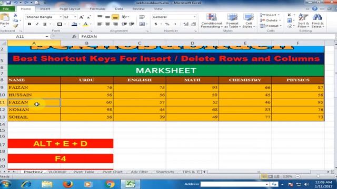Screen dimensions: 337x189
Task: Toggle bold formatting
Action: (x=29, y=24)
